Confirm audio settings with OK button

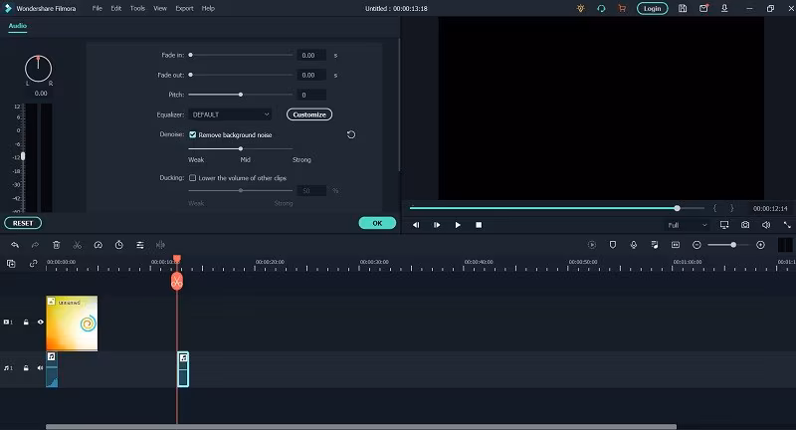click(377, 223)
